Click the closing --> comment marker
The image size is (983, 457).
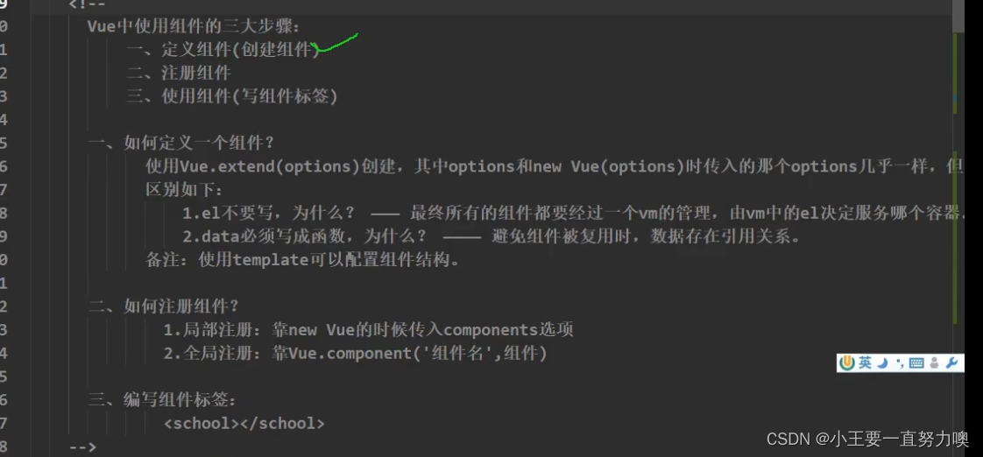click(x=81, y=446)
